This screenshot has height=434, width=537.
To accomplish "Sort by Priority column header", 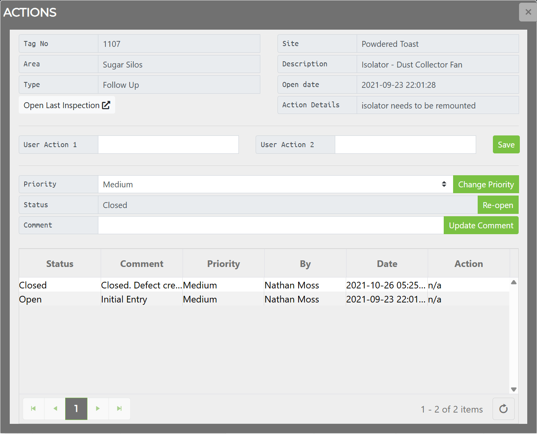I will [224, 264].
